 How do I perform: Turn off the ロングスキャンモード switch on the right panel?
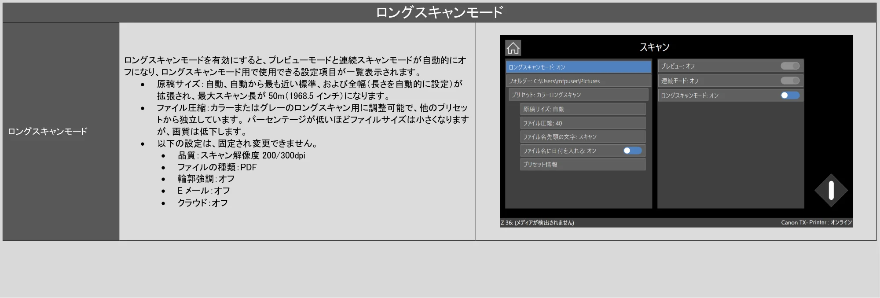[x=790, y=95]
